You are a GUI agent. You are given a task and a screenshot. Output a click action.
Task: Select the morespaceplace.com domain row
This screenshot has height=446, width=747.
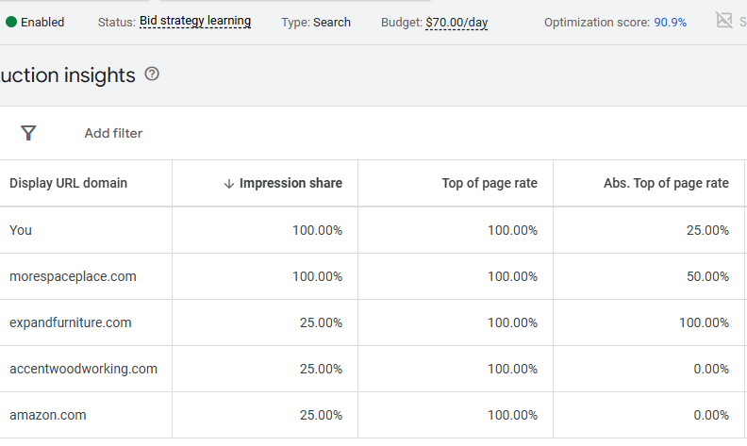tap(73, 276)
